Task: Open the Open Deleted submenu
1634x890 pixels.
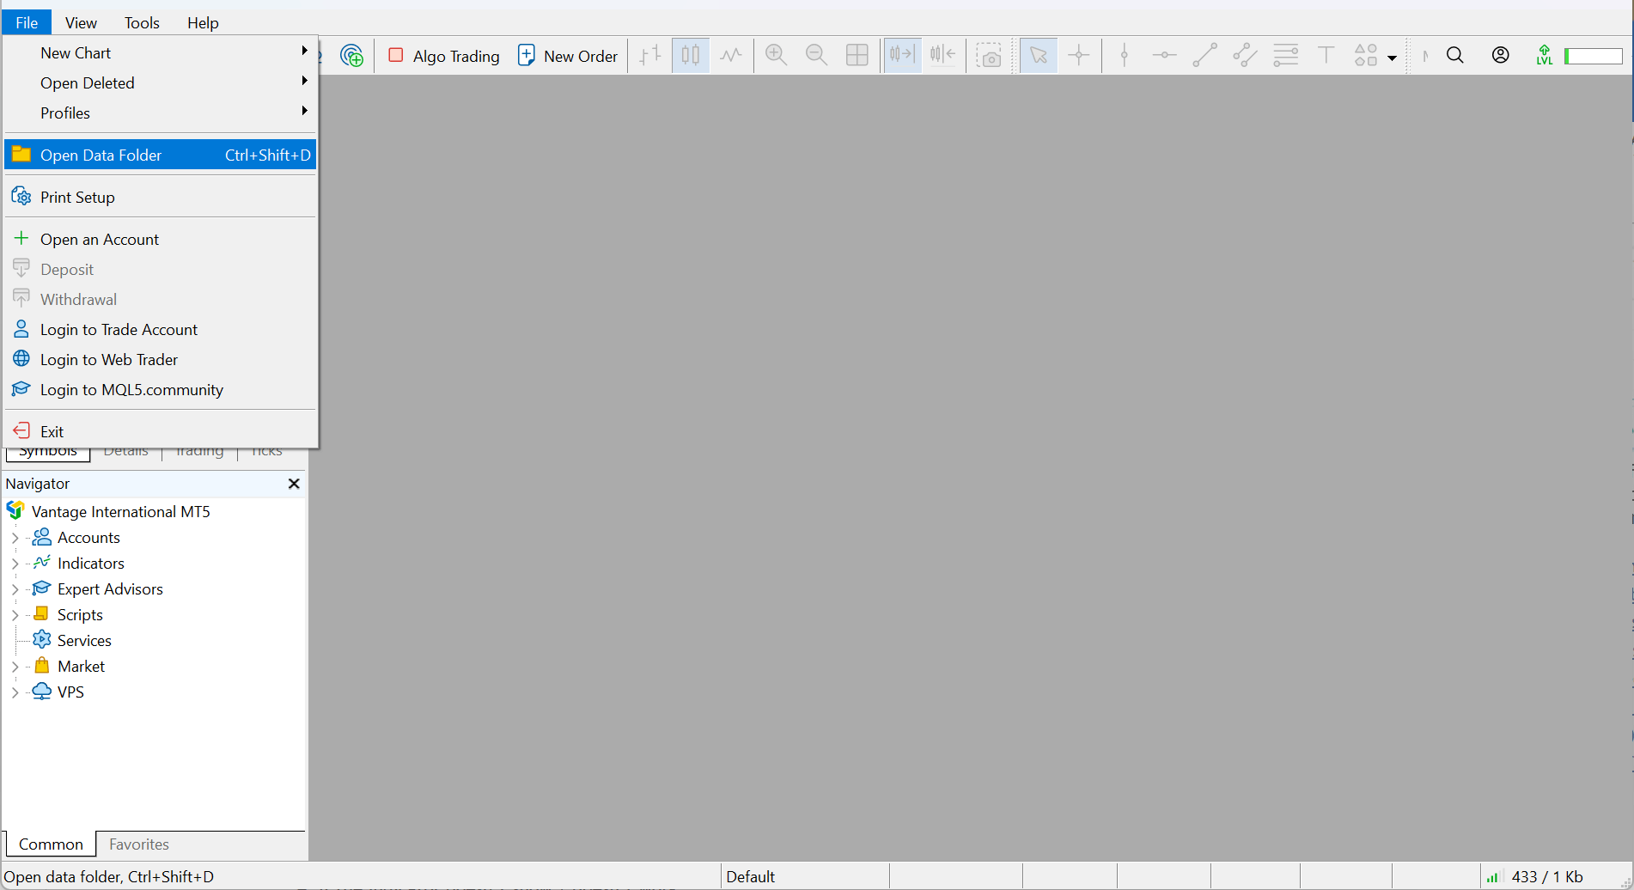Action: click(x=161, y=83)
